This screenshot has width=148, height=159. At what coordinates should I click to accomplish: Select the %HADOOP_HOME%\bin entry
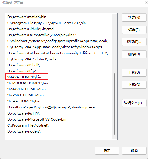(59, 83)
